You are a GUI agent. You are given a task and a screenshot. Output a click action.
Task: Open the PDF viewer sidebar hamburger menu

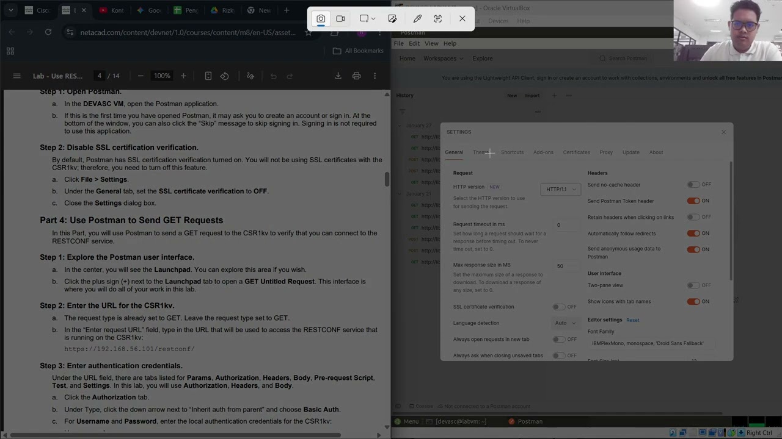click(x=17, y=76)
